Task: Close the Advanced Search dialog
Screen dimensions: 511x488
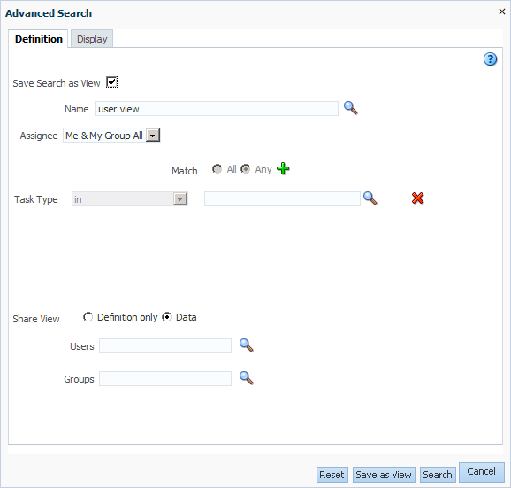Action: 502,12
